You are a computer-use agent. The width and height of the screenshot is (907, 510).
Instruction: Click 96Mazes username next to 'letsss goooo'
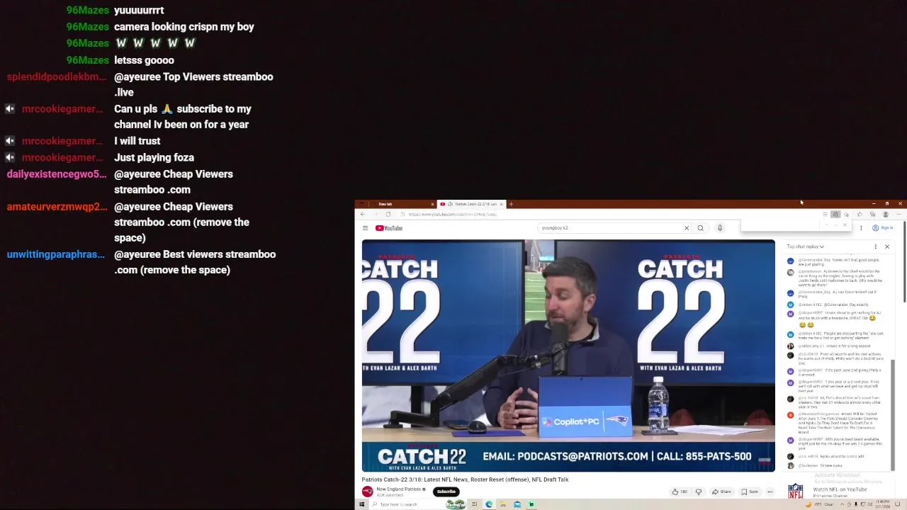(x=87, y=60)
